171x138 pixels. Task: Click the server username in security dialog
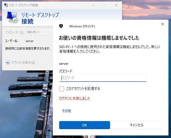click(x=64, y=64)
